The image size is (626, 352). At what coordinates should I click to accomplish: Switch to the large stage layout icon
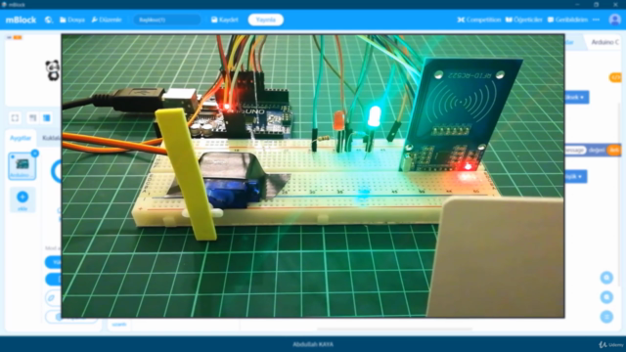click(x=47, y=117)
